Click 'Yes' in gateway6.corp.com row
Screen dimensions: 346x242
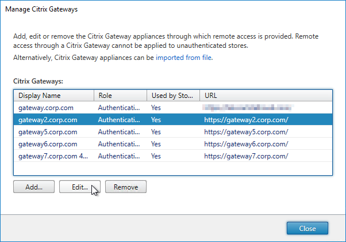[x=156, y=144]
